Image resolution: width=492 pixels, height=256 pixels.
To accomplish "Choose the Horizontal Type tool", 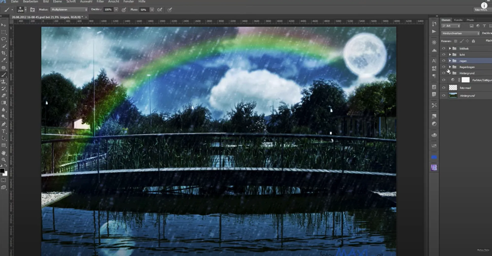I will pyautogui.click(x=4, y=131).
